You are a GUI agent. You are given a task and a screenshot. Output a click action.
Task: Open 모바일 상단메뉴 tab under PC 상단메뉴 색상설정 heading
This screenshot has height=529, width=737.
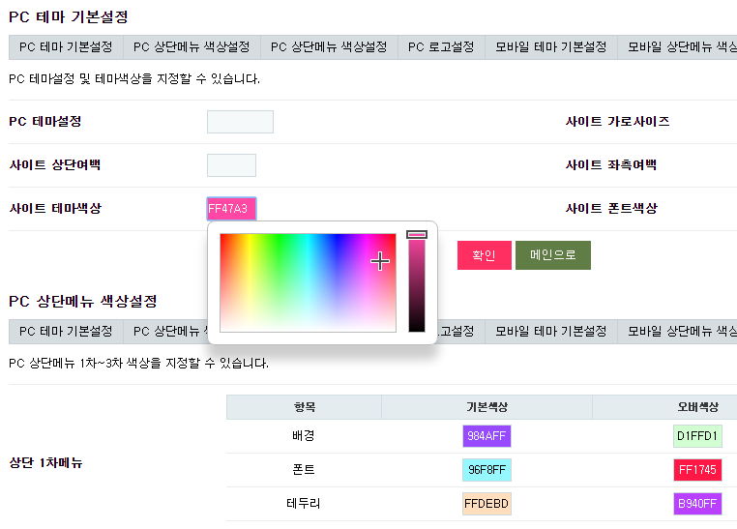(681, 332)
